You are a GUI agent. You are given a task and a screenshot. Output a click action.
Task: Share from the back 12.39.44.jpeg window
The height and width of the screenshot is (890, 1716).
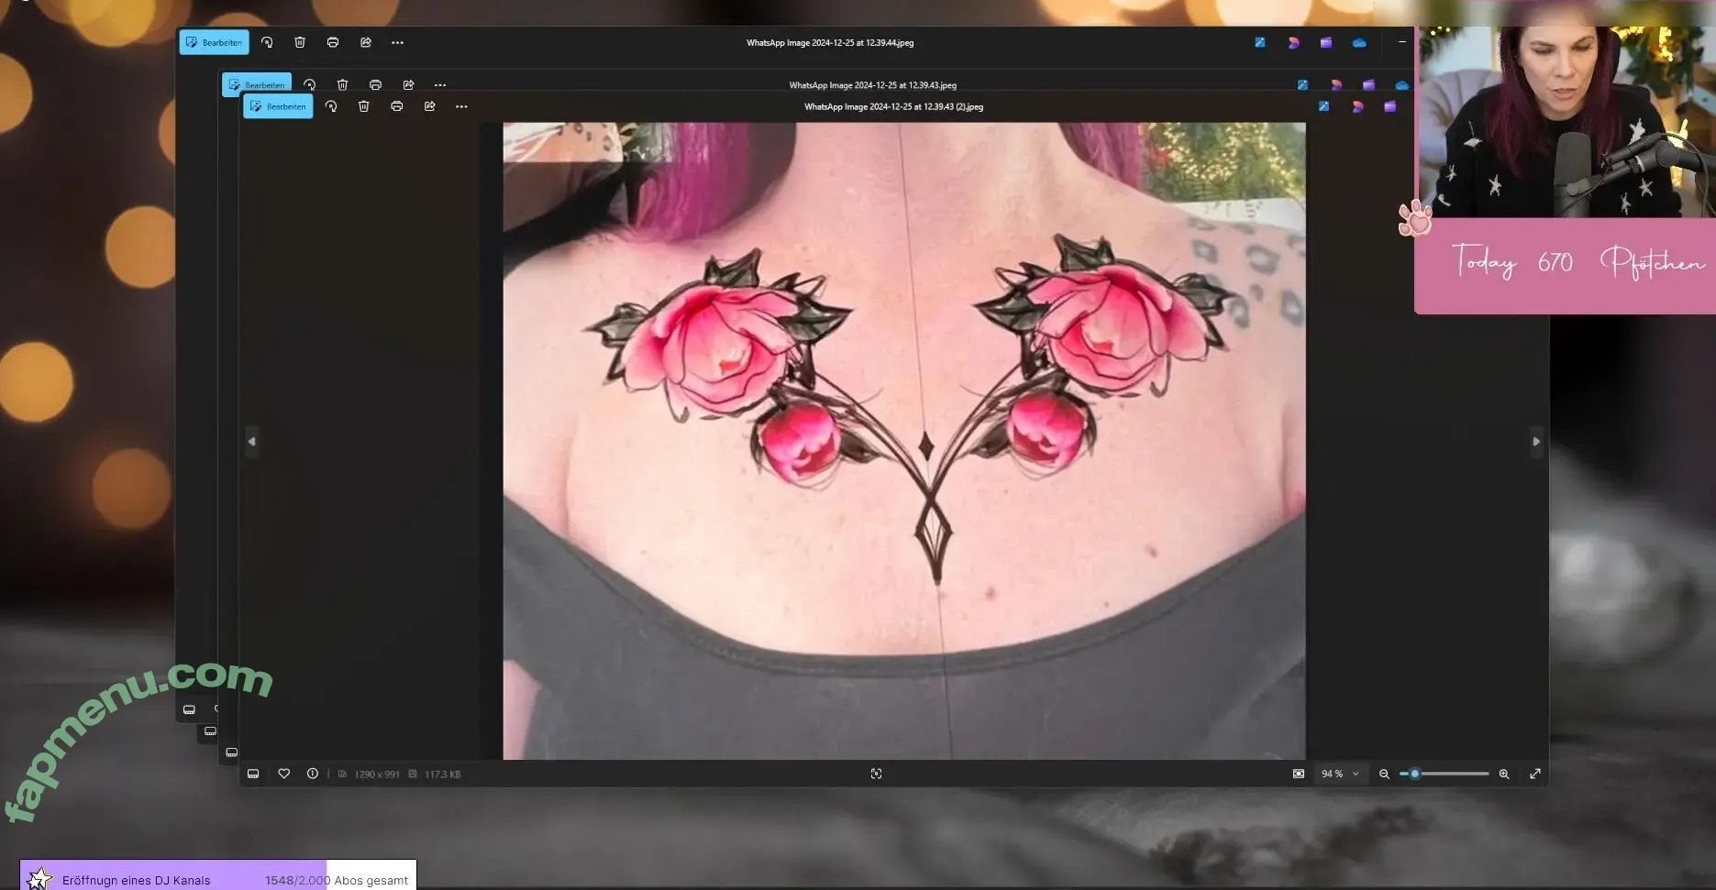(x=366, y=42)
